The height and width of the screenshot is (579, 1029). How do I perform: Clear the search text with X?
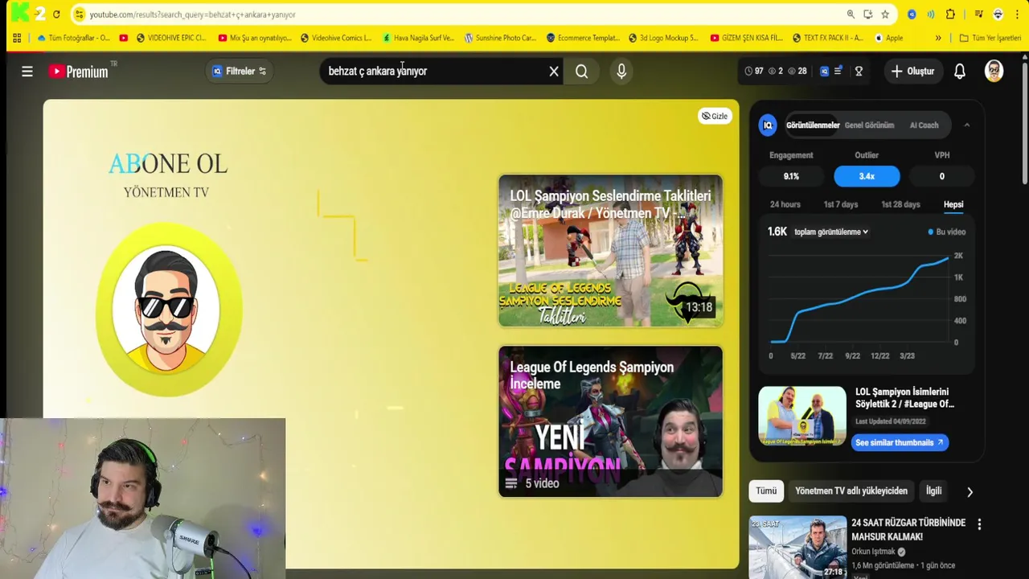point(554,72)
